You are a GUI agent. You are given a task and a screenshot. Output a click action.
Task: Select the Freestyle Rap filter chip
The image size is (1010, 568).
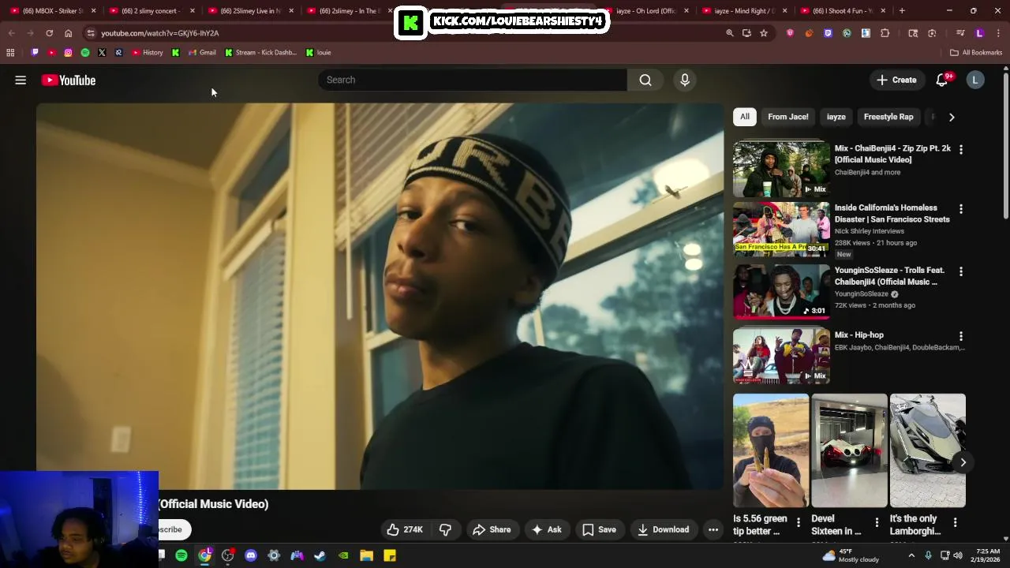coord(888,117)
